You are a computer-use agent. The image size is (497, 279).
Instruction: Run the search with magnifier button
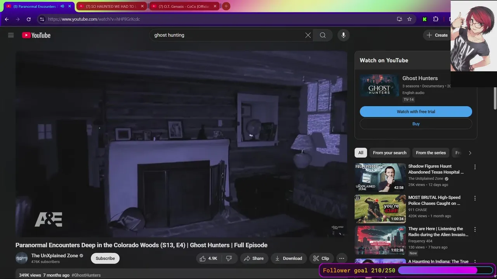(x=323, y=35)
